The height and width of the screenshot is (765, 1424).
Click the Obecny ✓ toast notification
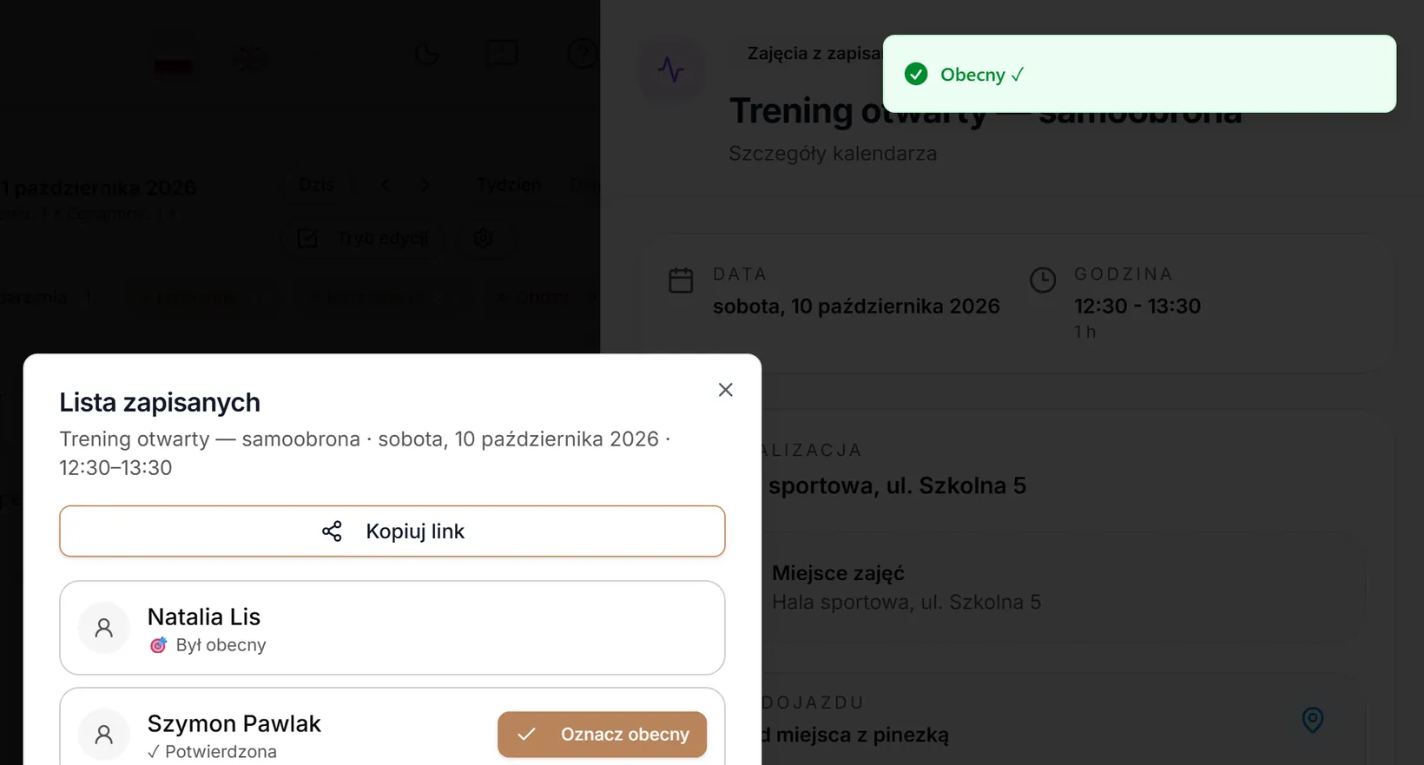1139,74
